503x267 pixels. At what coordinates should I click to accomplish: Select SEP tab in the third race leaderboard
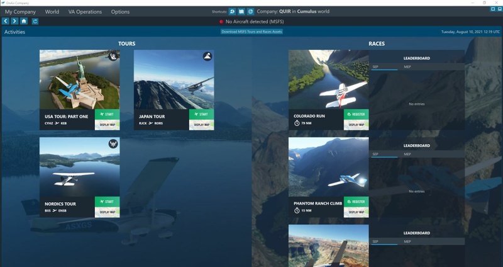click(x=384, y=242)
